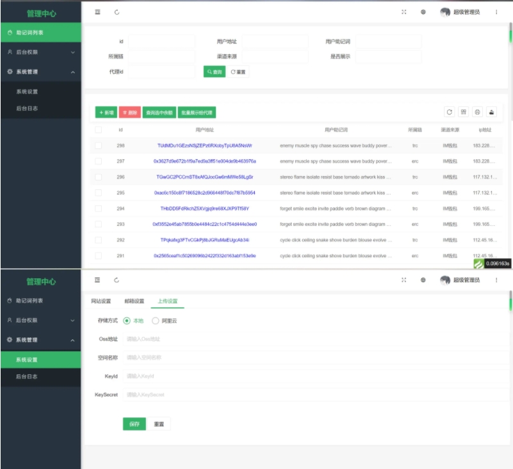Click the green 新增 button with the plus icon
The image size is (513, 469).
click(x=106, y=113)
